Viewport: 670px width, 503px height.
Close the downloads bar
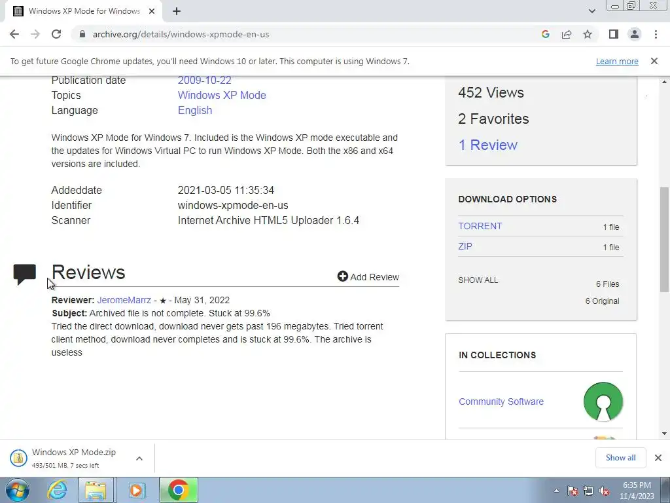point(658,458)
